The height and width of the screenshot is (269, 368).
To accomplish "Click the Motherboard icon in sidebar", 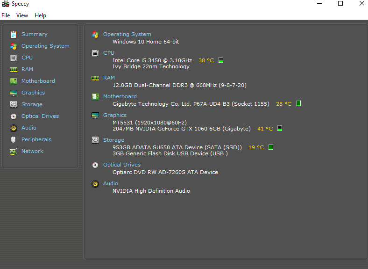I will click(x=14, y=81).
